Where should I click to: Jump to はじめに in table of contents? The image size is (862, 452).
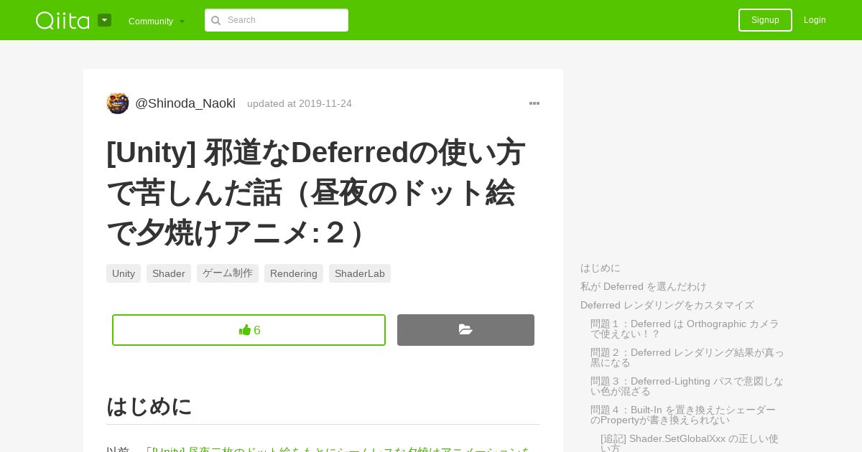601,268
